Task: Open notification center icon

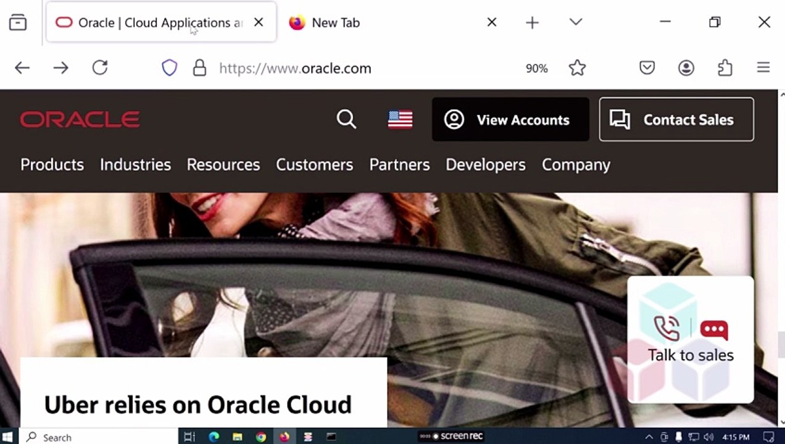Action: (768, 437)
